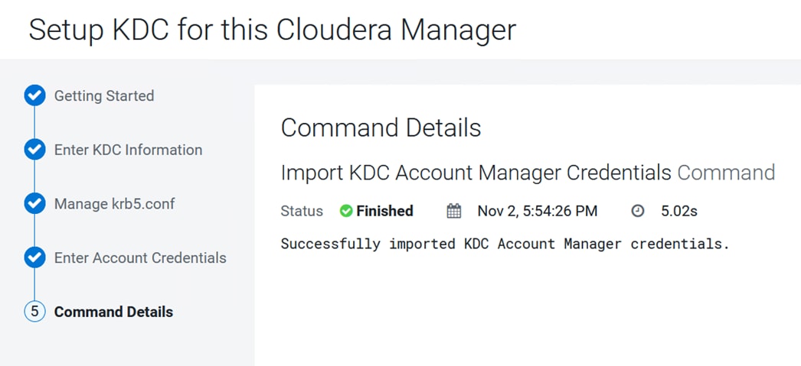The height and width of the screenshot is (366, 801).
Task: Return to the Enter Account Credentials step
Action: click(x=140, y=258)
